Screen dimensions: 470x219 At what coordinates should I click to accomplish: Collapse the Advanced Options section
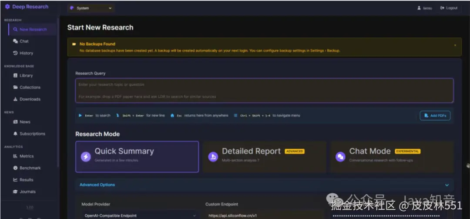[x=264, y=185]
